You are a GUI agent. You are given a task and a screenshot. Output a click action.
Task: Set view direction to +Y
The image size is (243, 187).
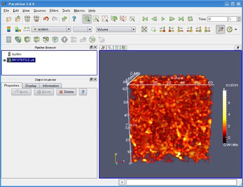click(x=180, y=29)
